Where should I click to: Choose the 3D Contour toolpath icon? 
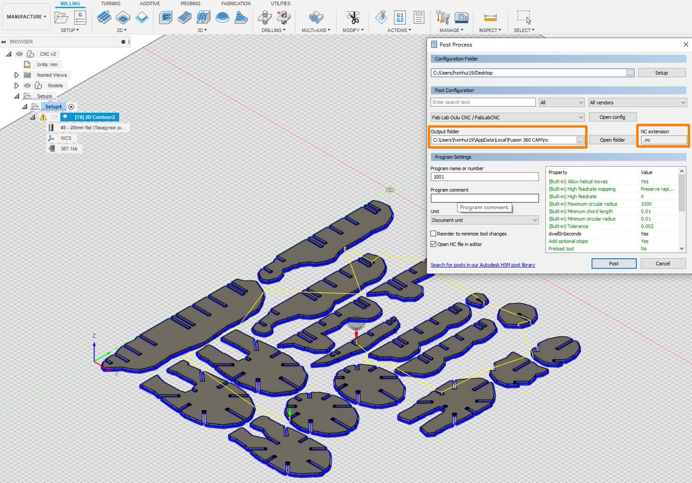(x=222, y=18)
